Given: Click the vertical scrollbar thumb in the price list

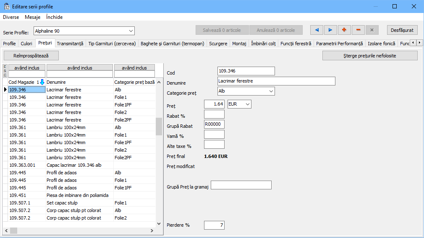Looking at the screenshot, I should coord(159,126).
